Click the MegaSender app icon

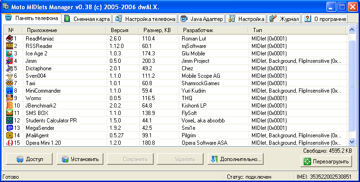10,128
